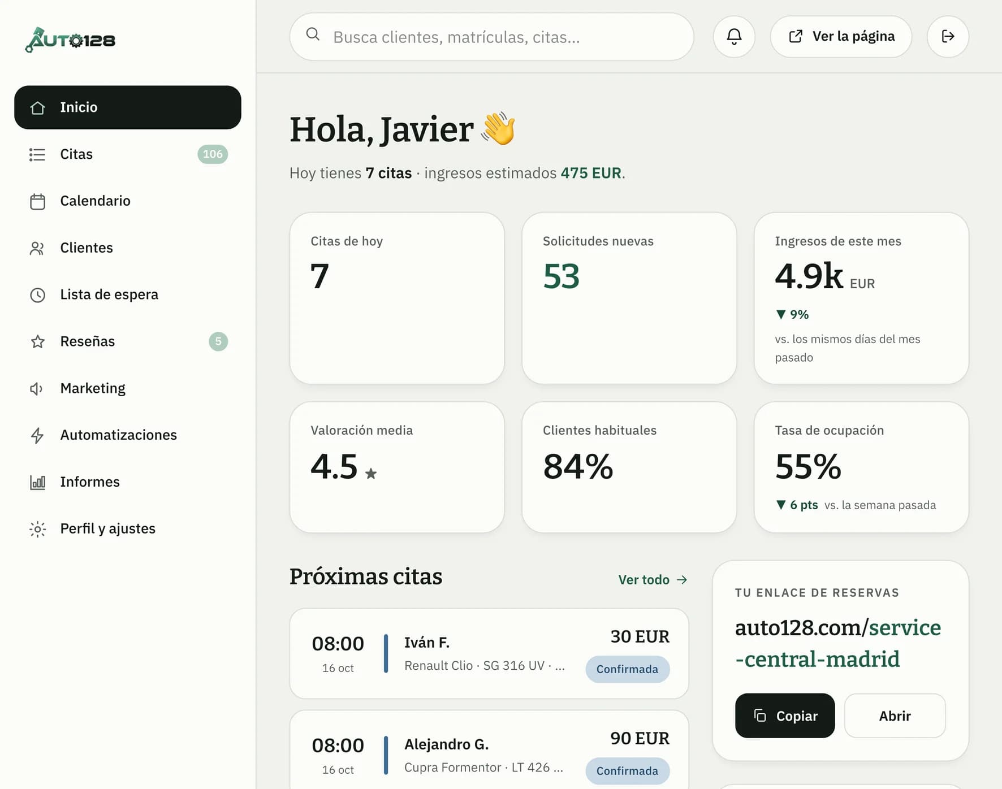Click the Auto128 logo
Viewport: 1002px width, 789px height.
(70, 40)
